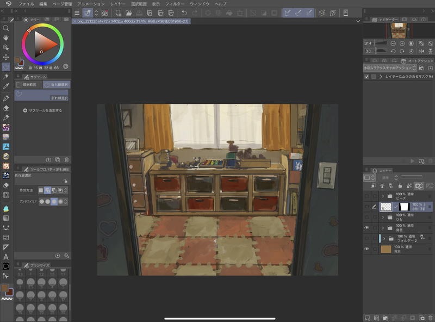Click the Fill bucket toolbar icon

click(229, 13)
